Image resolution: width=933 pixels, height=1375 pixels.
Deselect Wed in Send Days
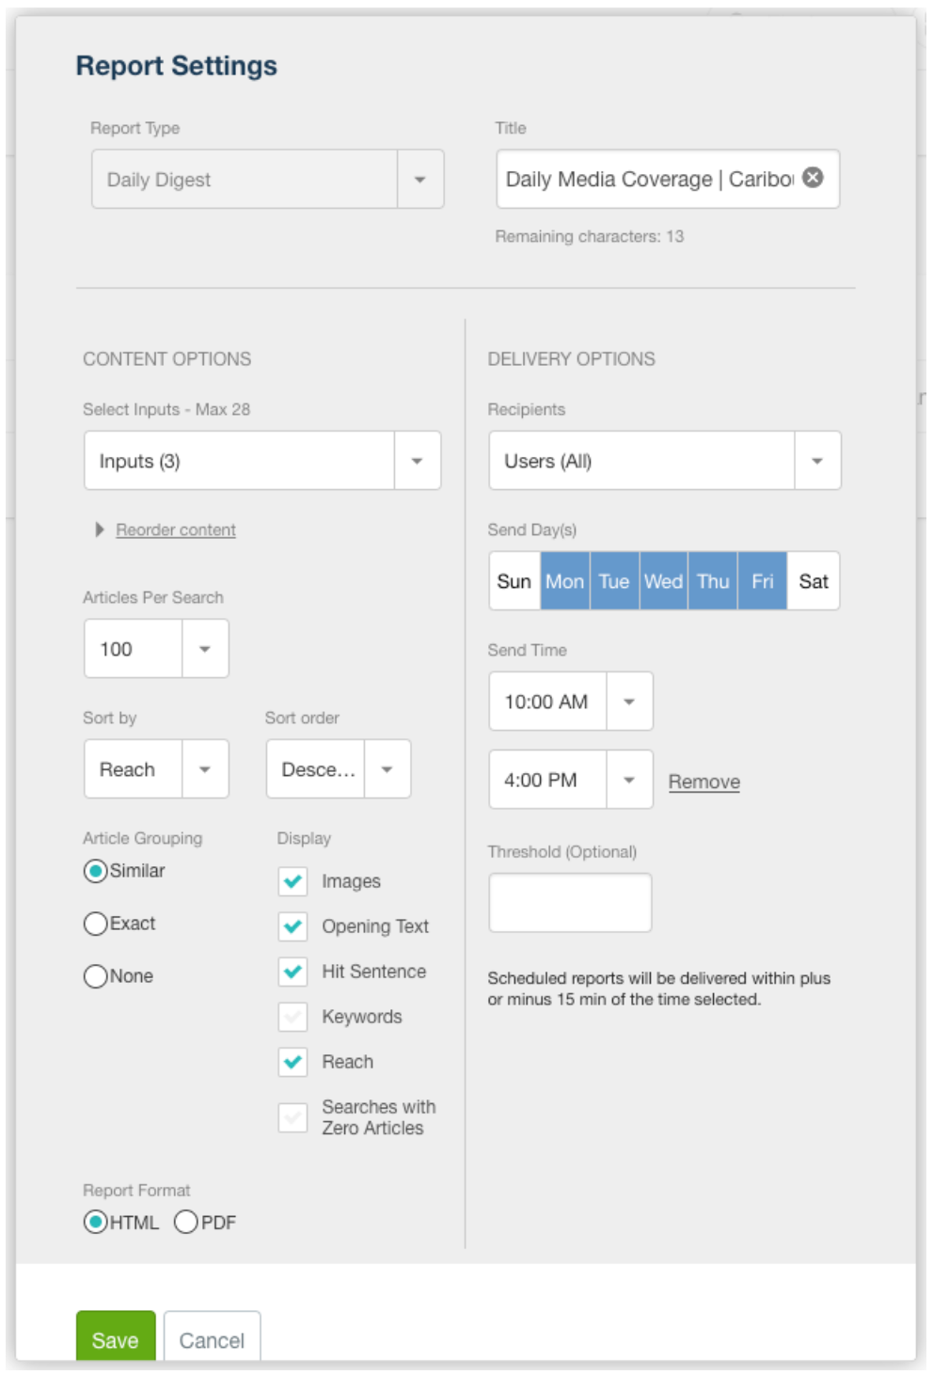coord(663,581)
